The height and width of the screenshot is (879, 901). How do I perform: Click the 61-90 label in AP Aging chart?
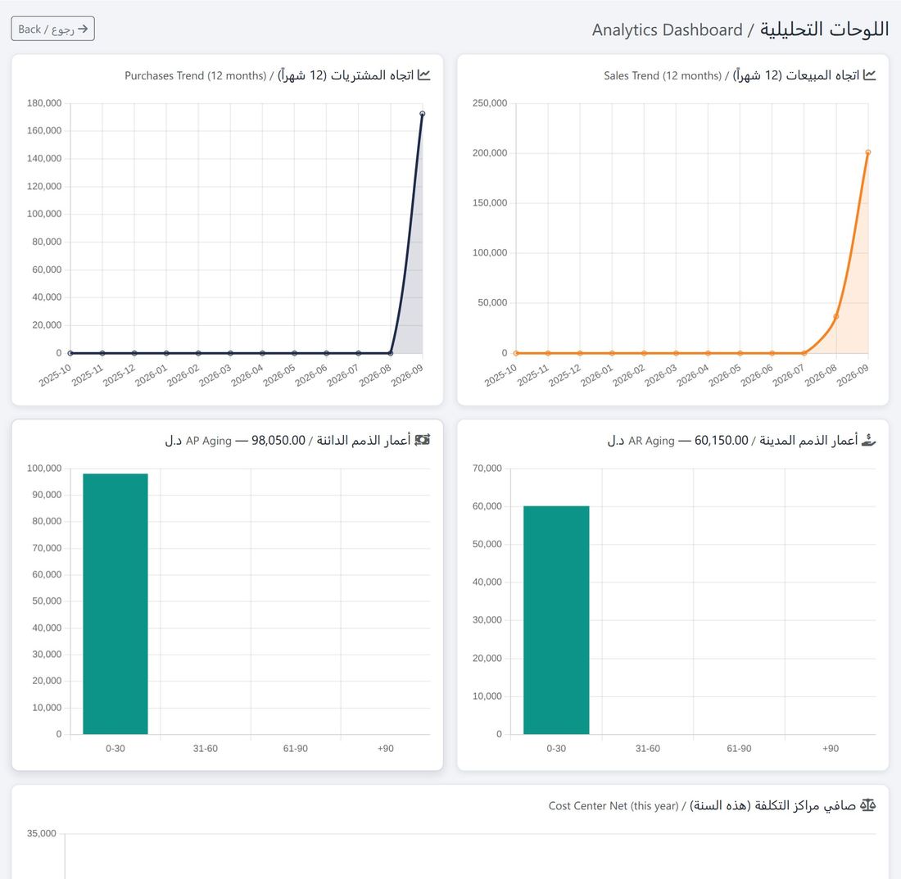296,749
